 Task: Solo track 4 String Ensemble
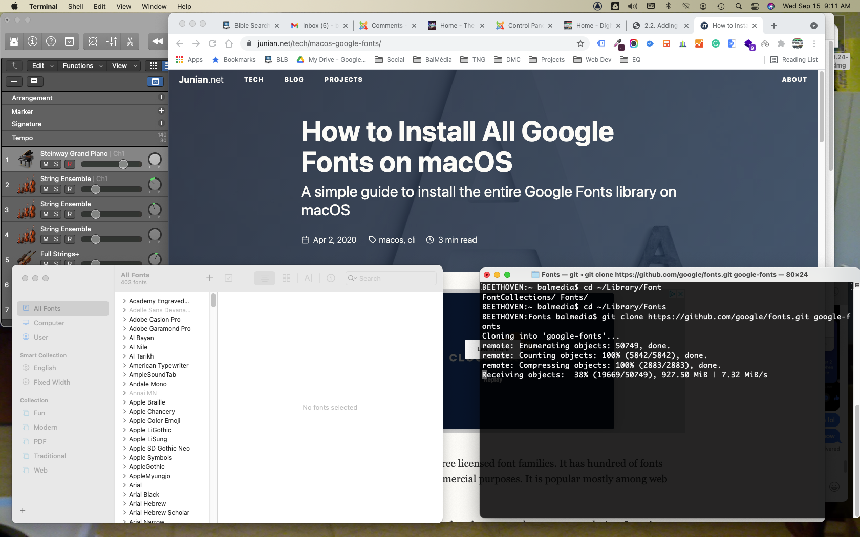point(56,239)
